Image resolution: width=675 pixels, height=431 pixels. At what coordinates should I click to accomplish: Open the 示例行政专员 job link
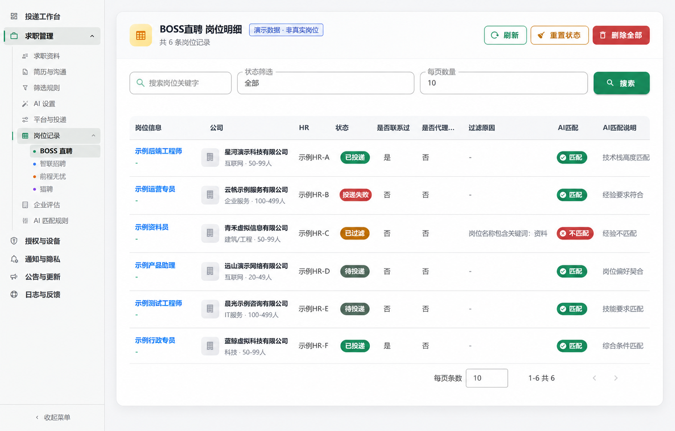(x=155, y=340)
